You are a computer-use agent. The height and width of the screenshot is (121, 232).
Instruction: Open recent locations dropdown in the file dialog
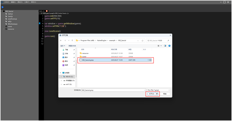[69, 40]
